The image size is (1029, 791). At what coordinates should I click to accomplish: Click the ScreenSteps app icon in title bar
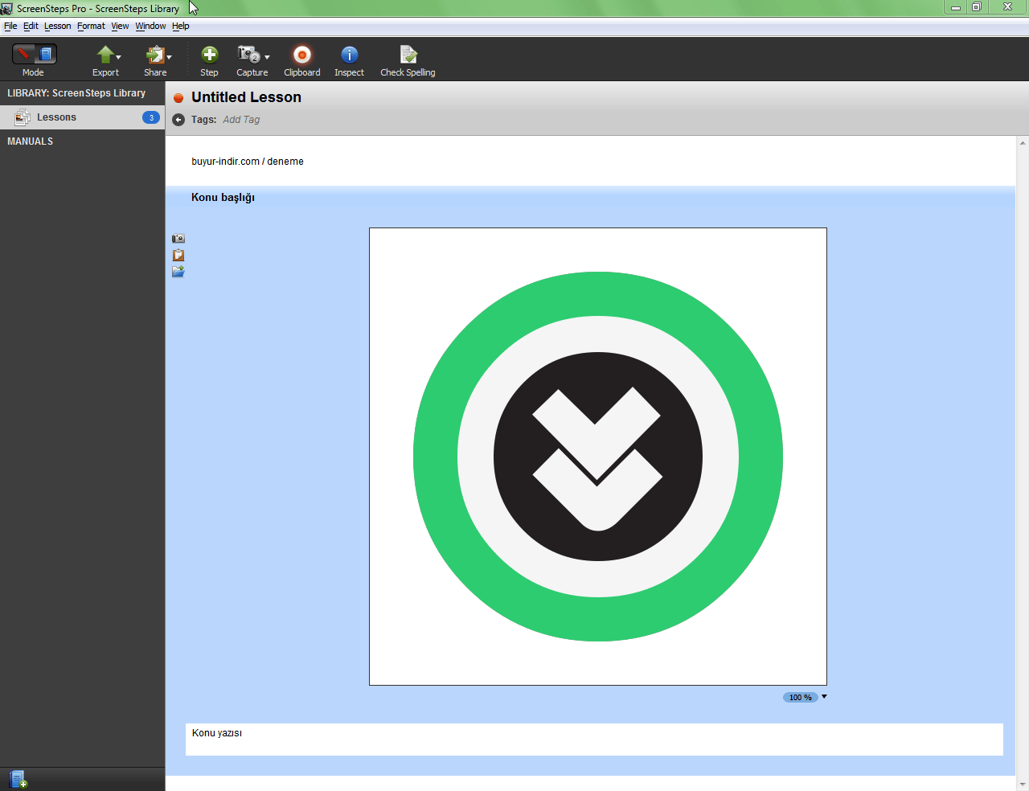[x=6, y=9]
